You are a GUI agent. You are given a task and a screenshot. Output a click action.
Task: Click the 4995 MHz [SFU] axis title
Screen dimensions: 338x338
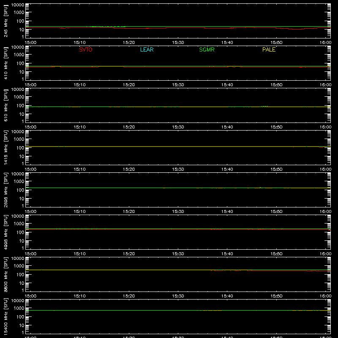pyautogui.click(x=5, y=232)
